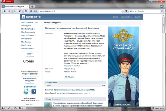Image resolution: width=166 pixels, height=111 pixels.
Task: Open Мои Аудиозаписи
Action: tap(28, 32)
